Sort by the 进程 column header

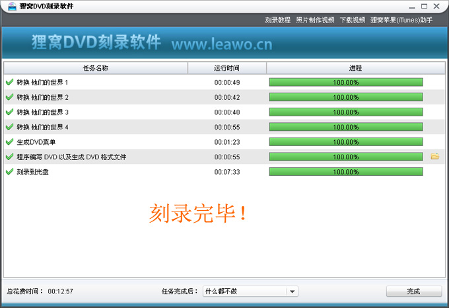pyautogui.click(x=356, y=68)
